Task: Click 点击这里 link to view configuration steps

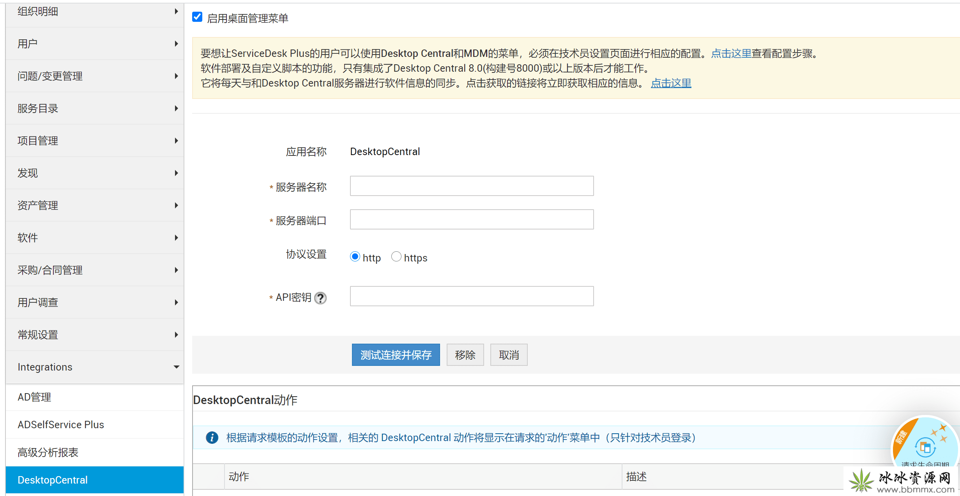Action: 731,53
